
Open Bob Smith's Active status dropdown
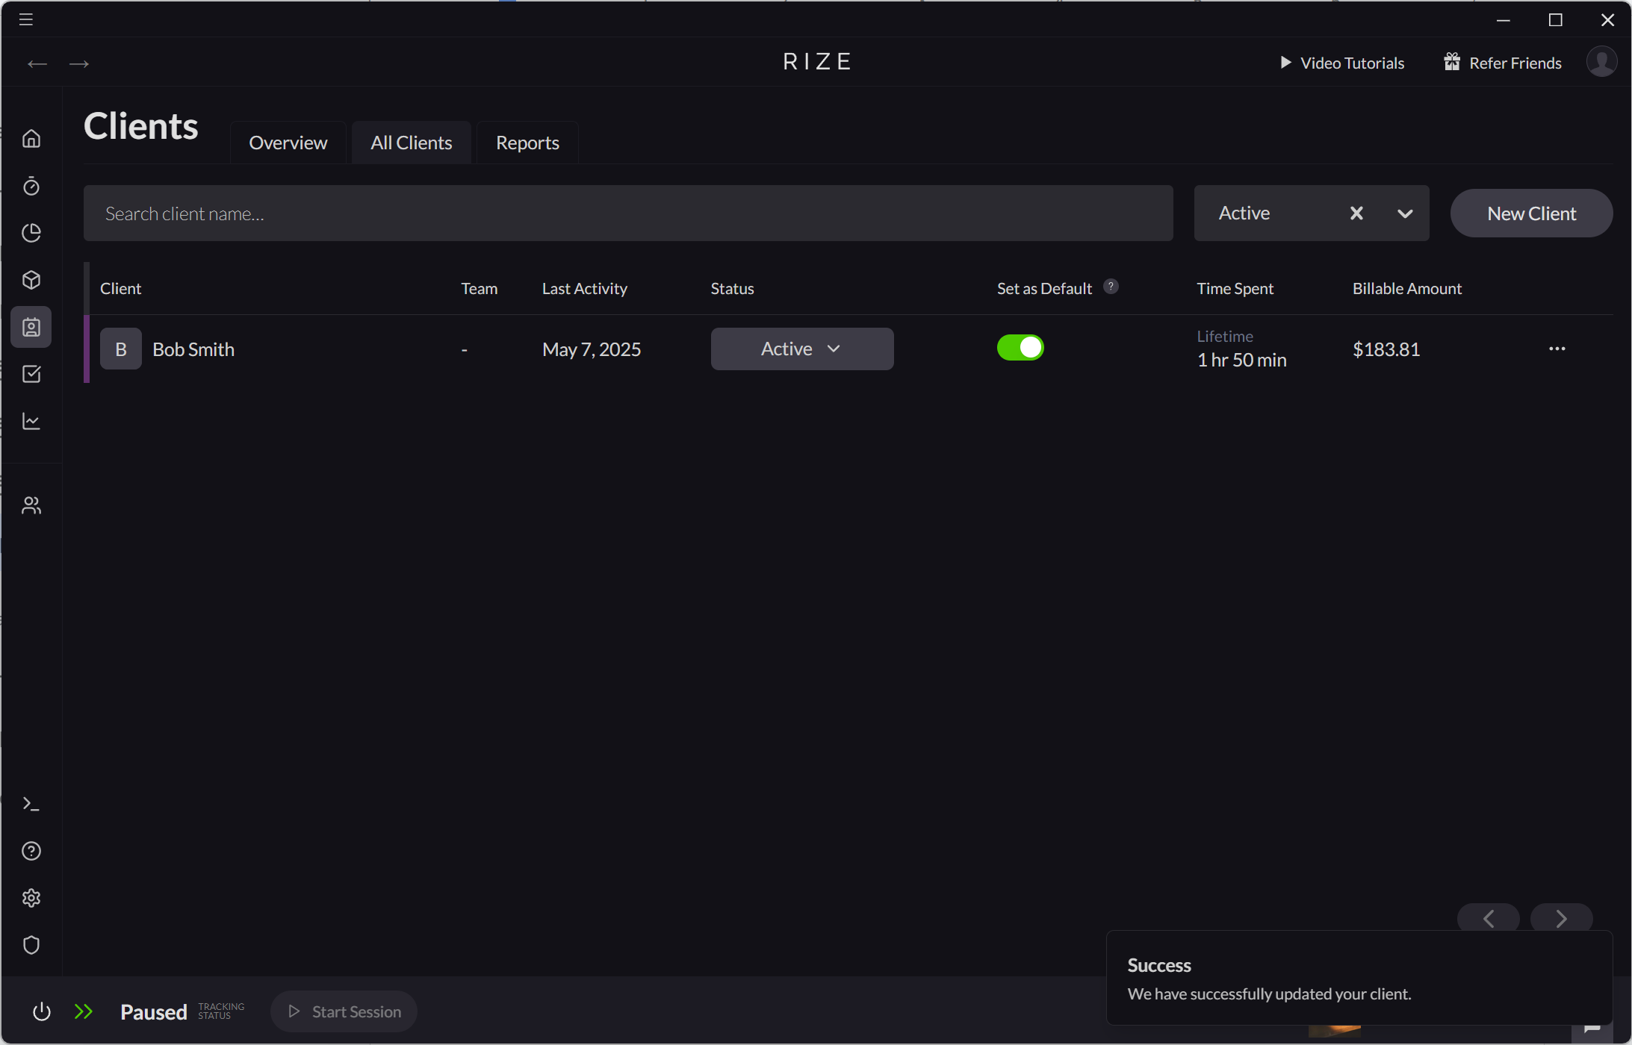(801, 349)
